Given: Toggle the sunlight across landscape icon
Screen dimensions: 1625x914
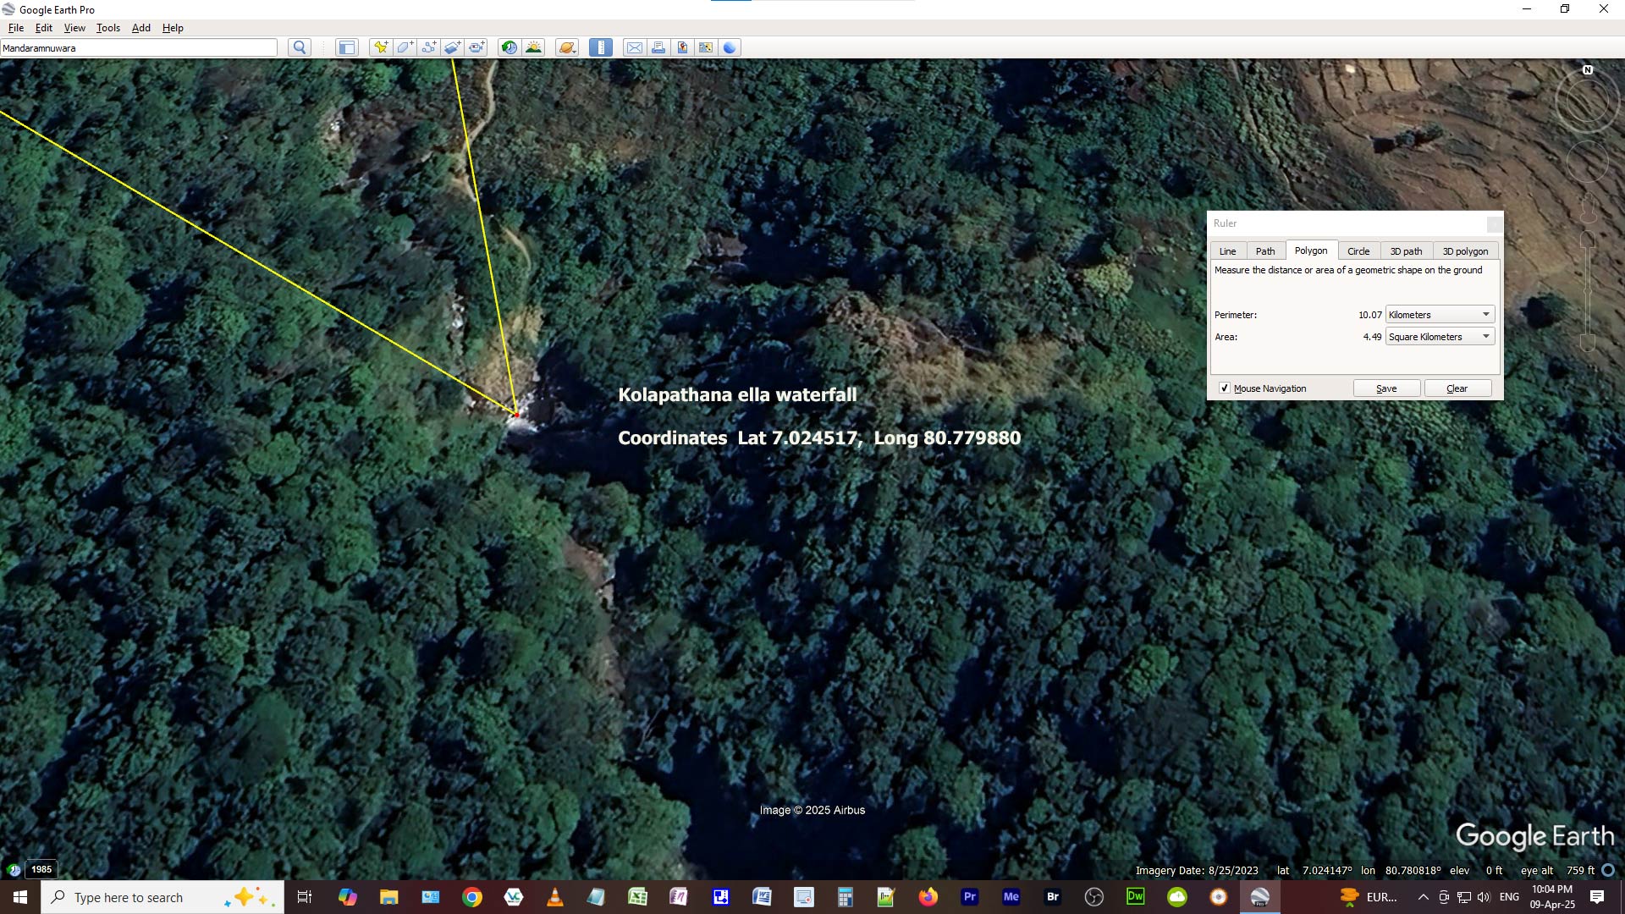Looking at the screenshot, I should [533, 47].
